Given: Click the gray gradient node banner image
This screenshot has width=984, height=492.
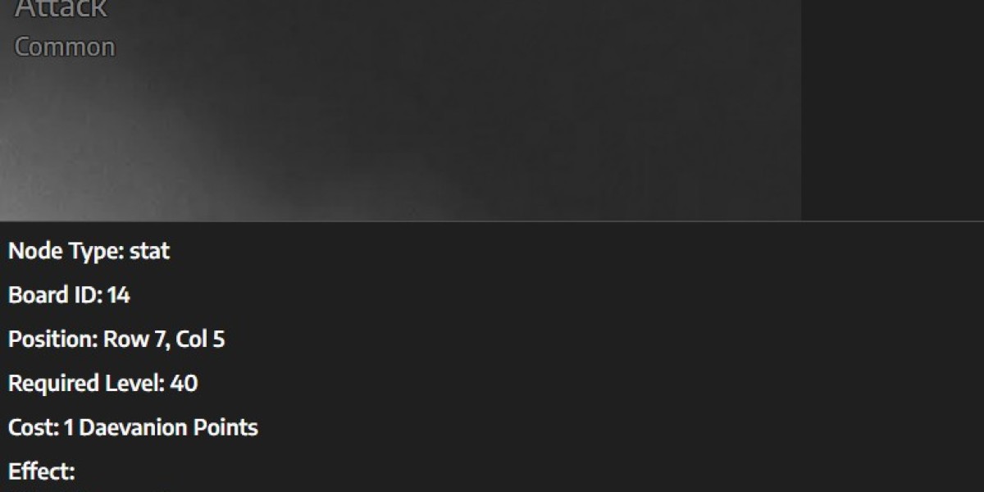Looking at the screenshot, I should (400, 110).
